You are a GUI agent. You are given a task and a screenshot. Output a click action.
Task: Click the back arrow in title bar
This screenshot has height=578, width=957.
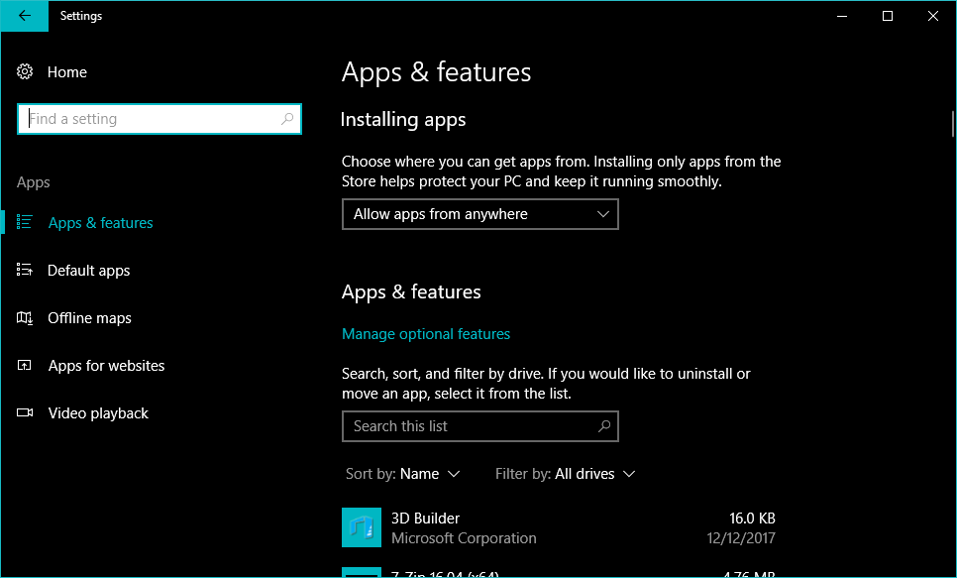24,16
